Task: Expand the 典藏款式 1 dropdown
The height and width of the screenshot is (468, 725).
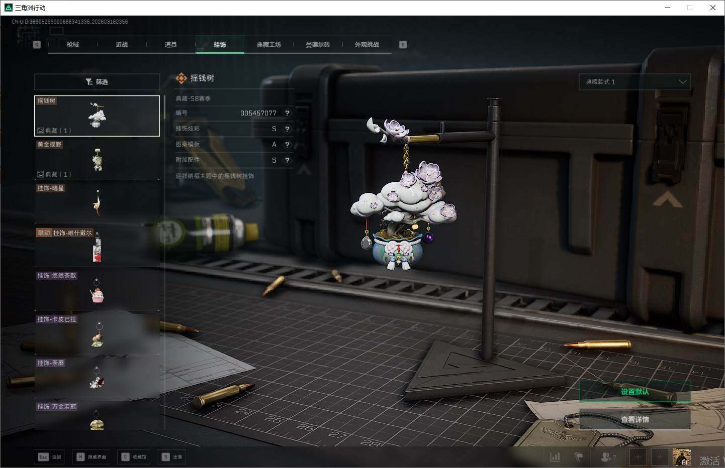Action: click(x=635, y=82)
